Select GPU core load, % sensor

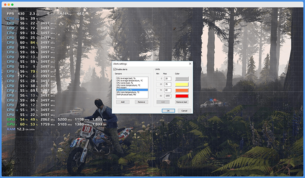tap(132, 90)
